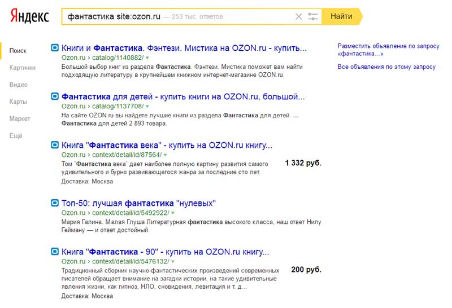The image size is (452, 308).
Task: Open result Книга "Фантастика - 90"
Action: coord(165,252)
